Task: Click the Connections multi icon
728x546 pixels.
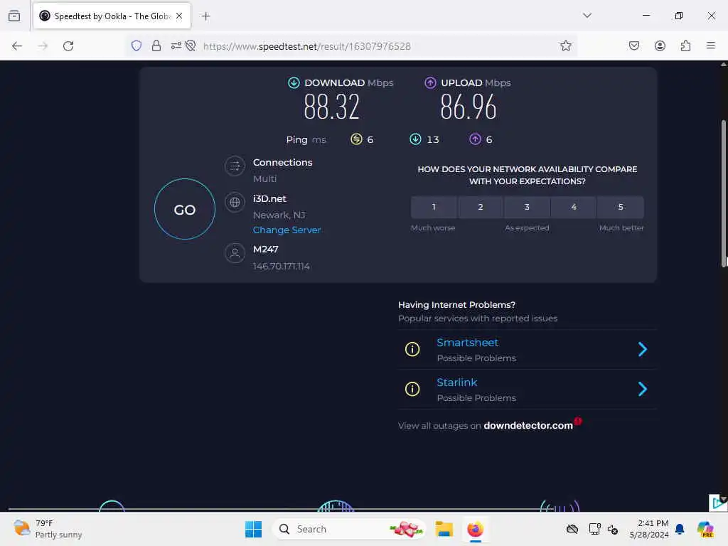Action: (x=235, y=166)
